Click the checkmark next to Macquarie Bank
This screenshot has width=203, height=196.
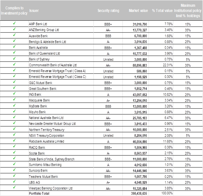click(14, 100)
